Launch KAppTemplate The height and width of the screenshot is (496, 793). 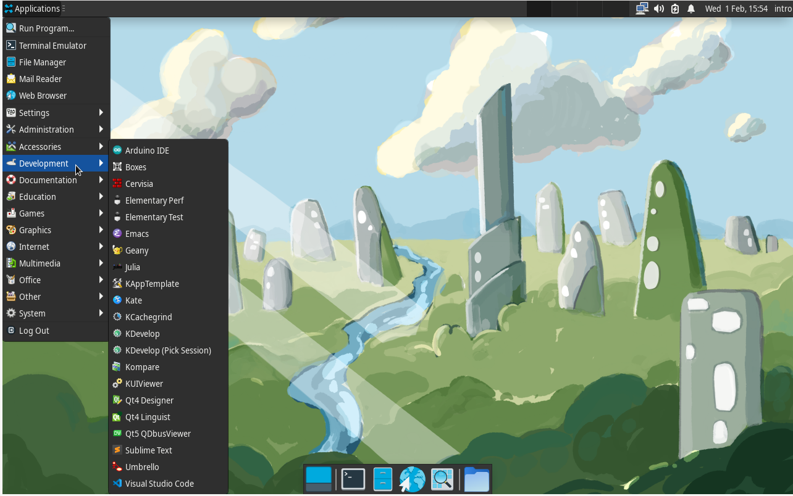pos(168,284)
